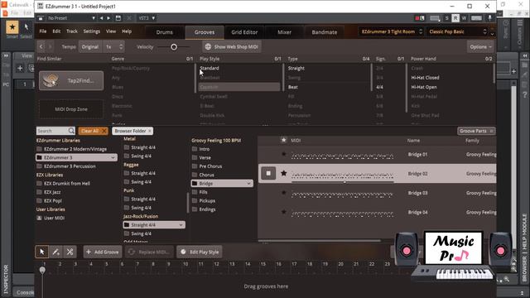This screenshot has width=530, height=298.
Task: Select Standard play style filter
Action: click(x=210, y=68)
